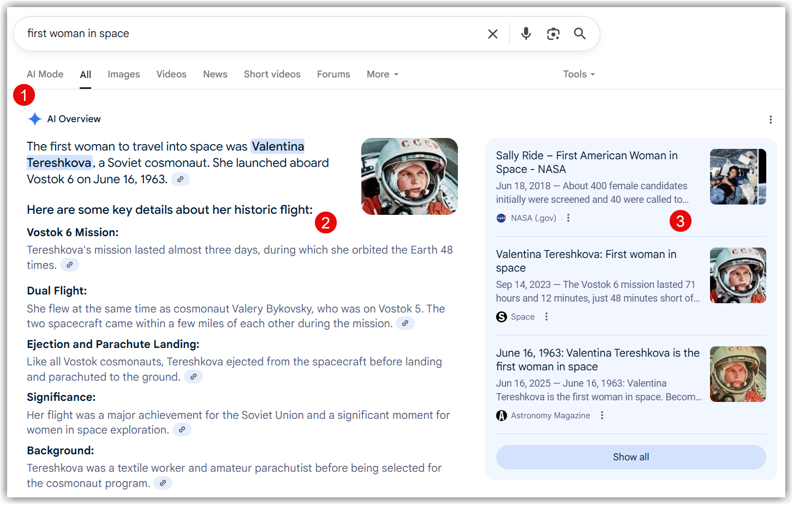Open three-dot menu beside NASA (.gov)
This screenshot has width=793, height=505.
pyautogui.click(x=568, y=218)
